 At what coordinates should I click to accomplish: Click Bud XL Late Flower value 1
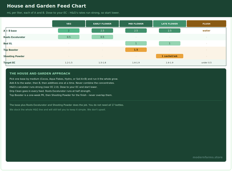170,44
